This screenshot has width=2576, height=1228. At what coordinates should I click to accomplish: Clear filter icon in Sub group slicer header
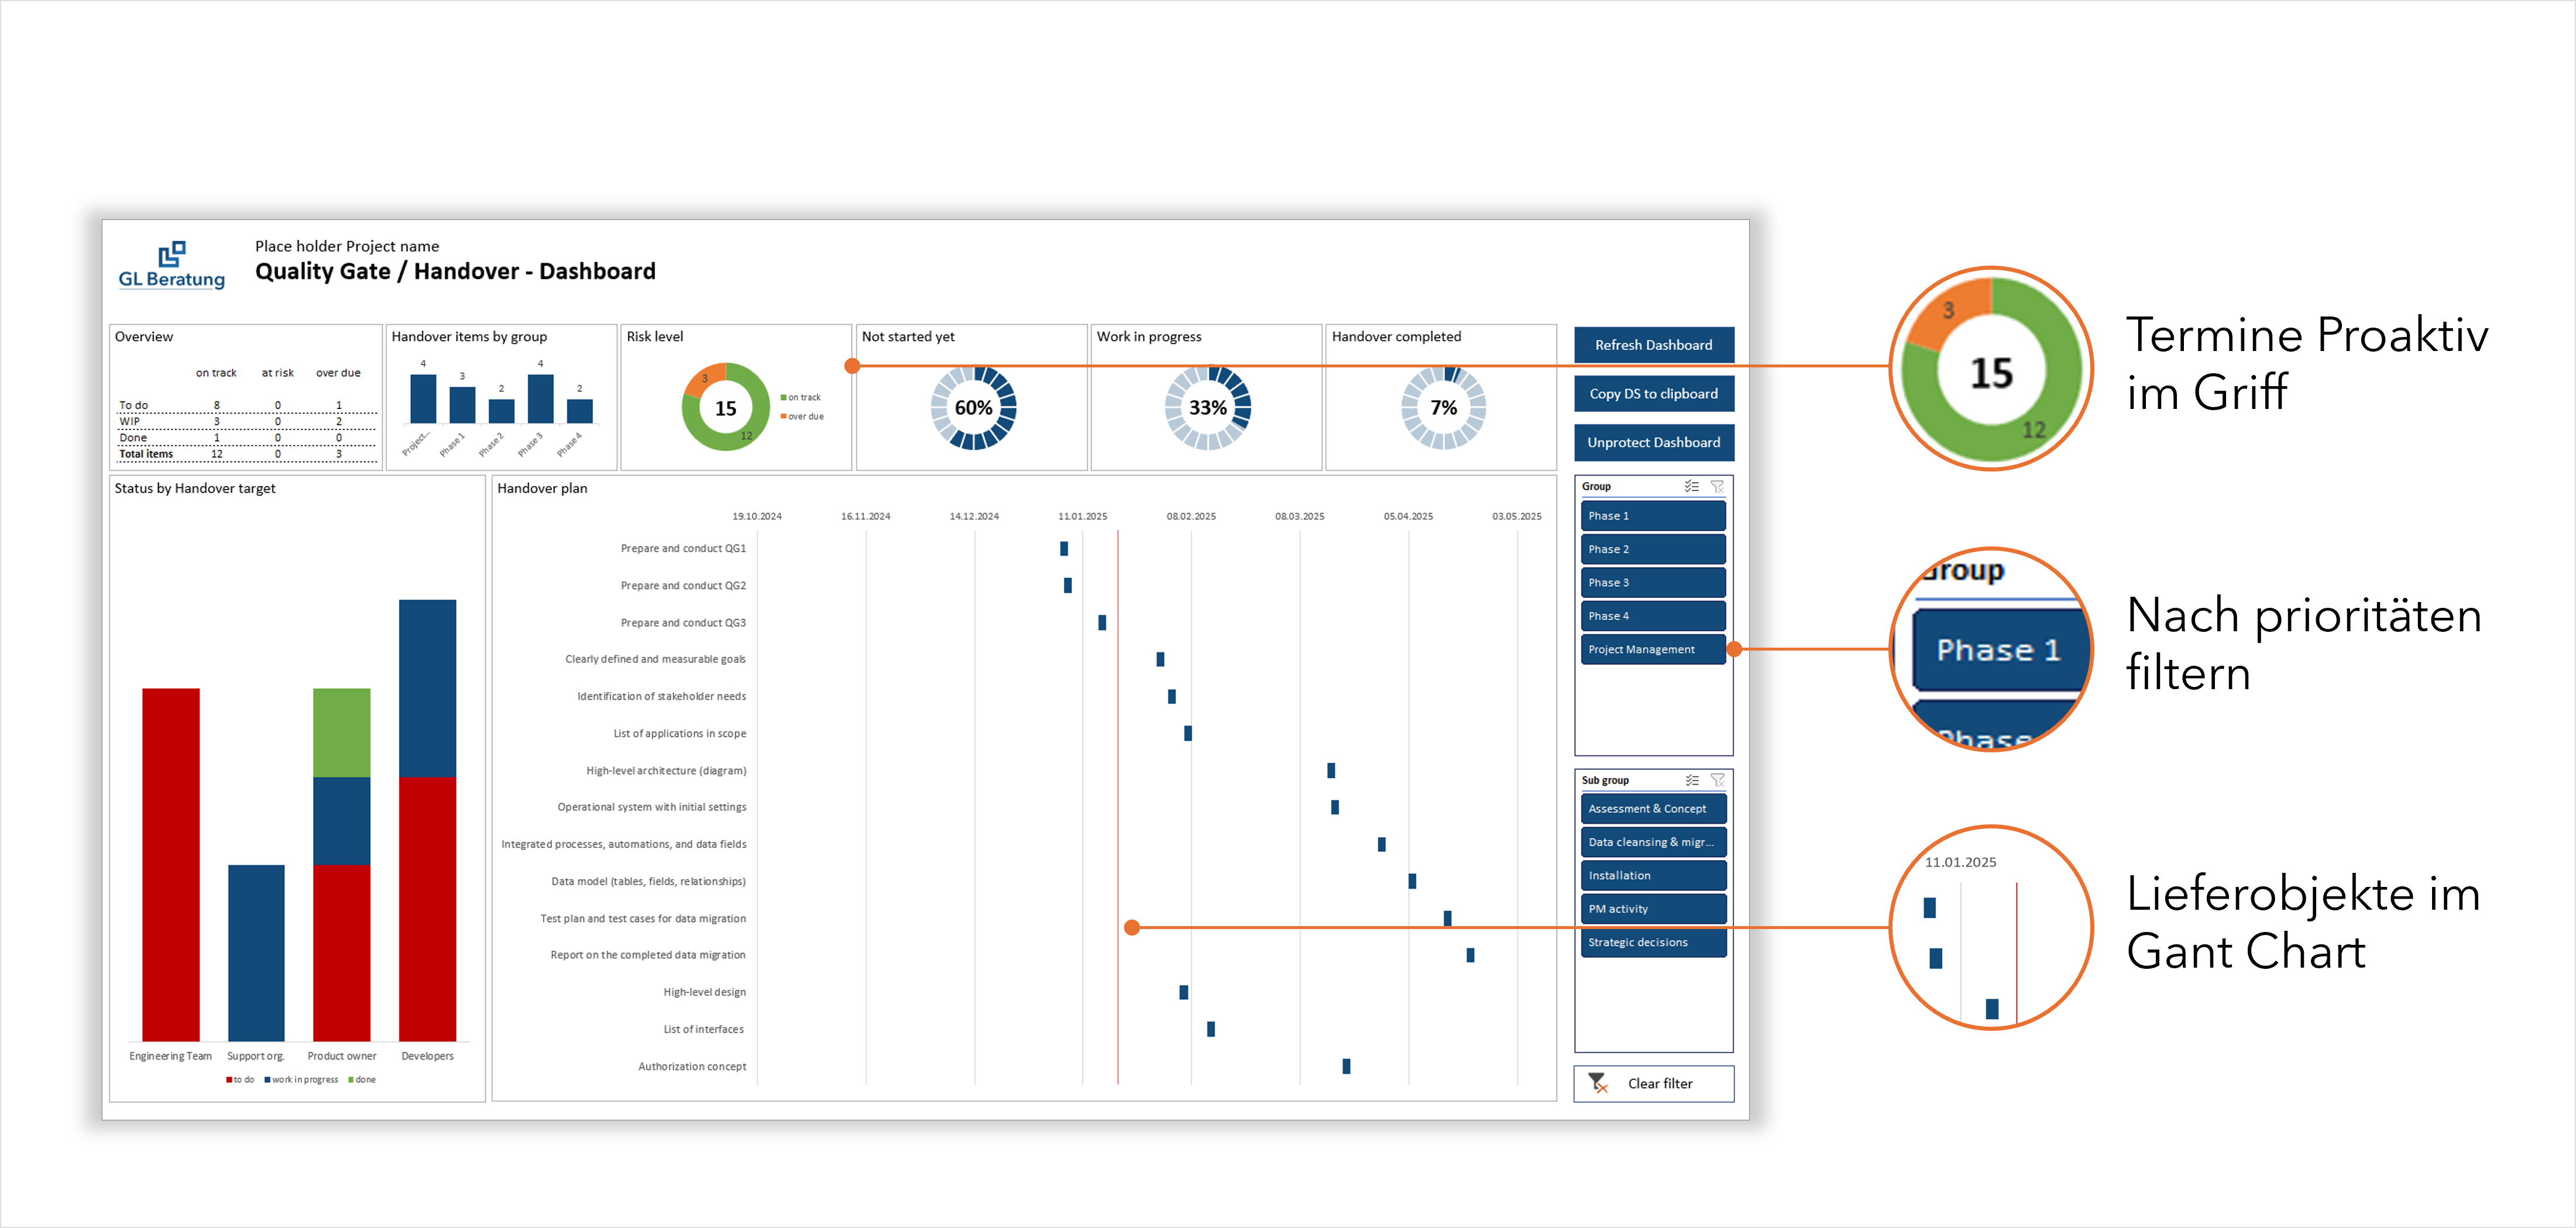[x=1717, y=780]
